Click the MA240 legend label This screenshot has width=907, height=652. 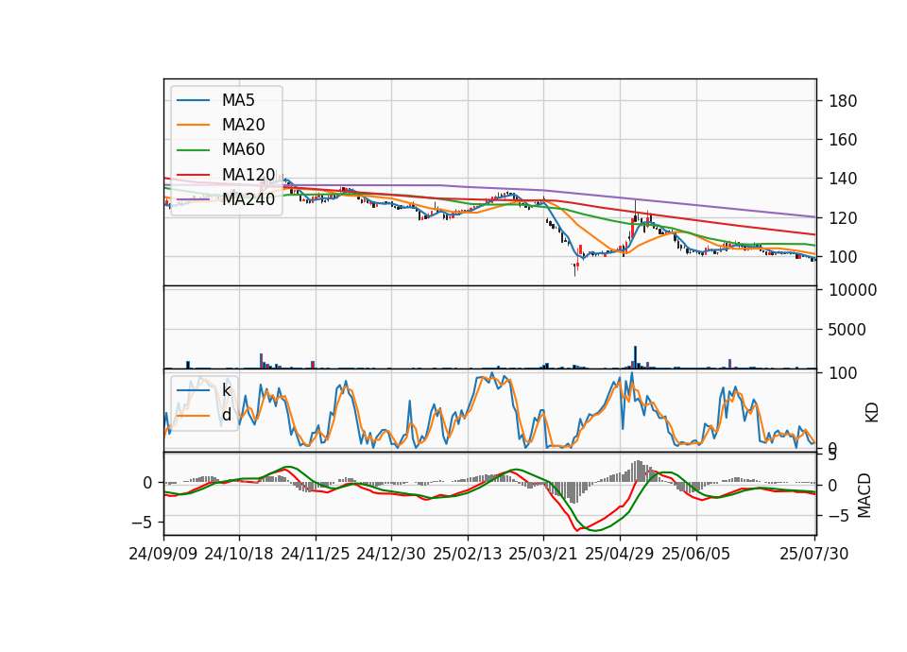click(x=248, y=199)
